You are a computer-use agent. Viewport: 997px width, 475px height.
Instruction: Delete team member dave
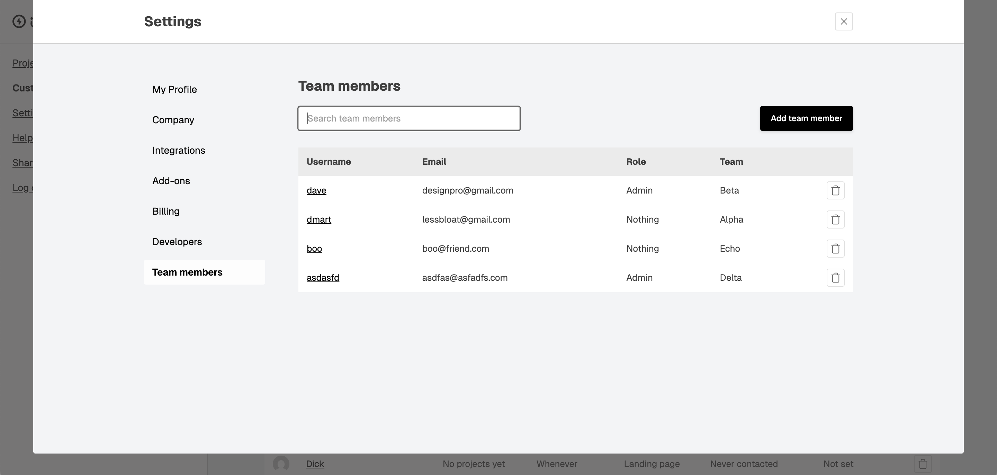tap(835, 190)
